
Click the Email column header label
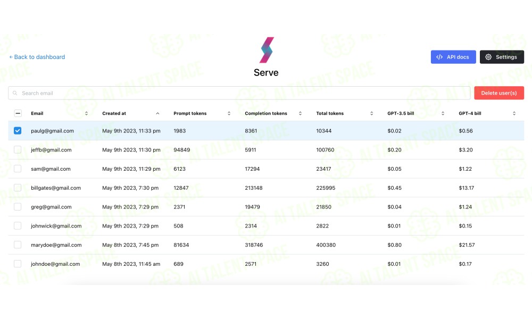37,113
